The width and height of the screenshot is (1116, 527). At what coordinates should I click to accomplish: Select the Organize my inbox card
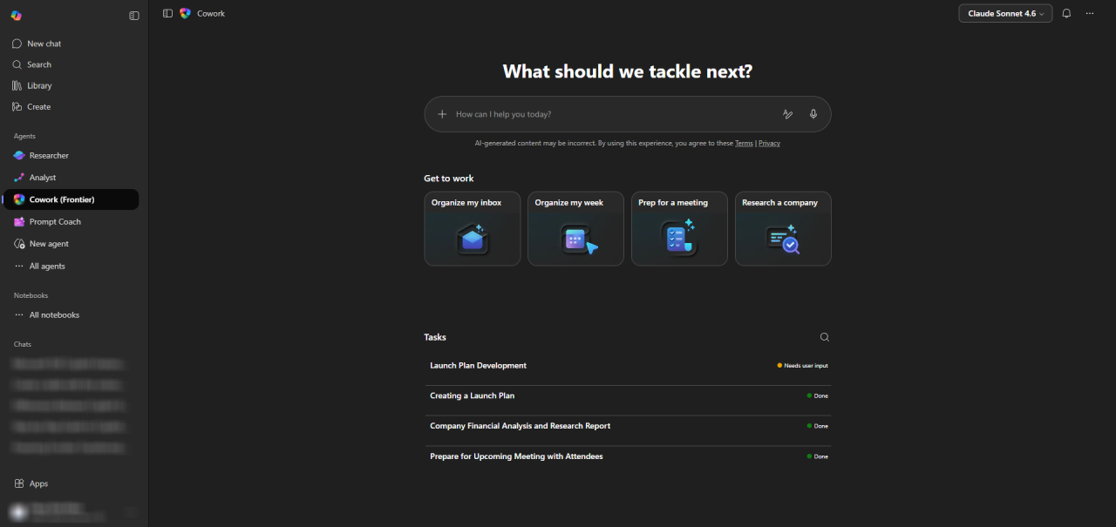point(472,228)
